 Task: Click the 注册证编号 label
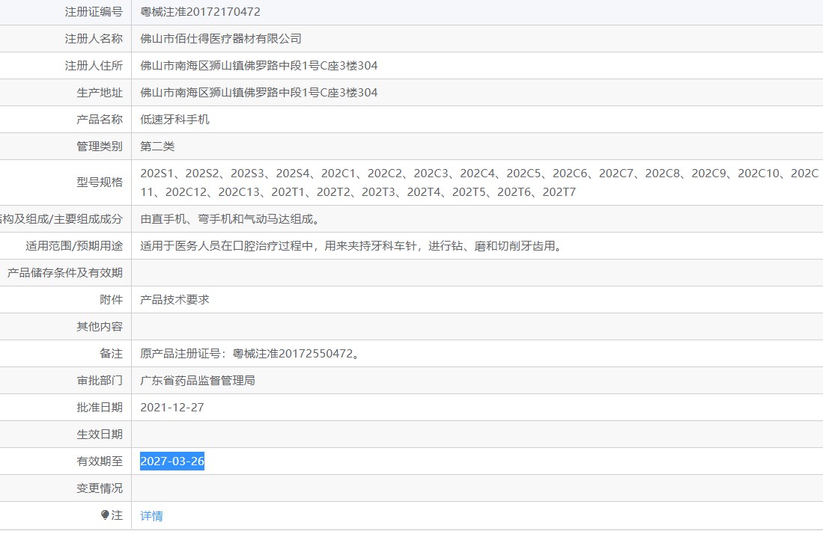[94, 11]
